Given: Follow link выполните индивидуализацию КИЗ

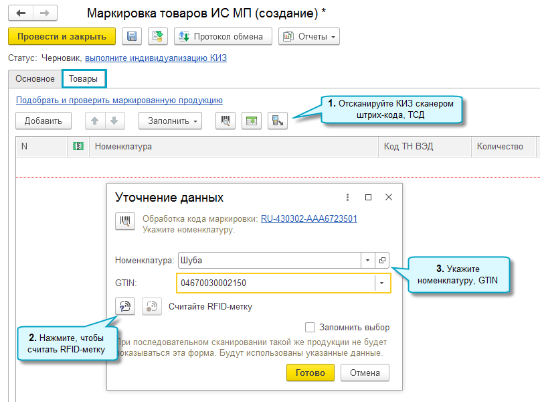Looking at the screenshot, I should [156, 58].
